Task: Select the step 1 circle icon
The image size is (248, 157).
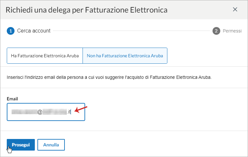Action: click(x=11, y=31)
